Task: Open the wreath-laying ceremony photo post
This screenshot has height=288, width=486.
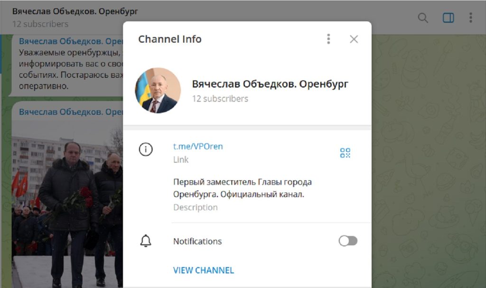Action: [67, 204]
